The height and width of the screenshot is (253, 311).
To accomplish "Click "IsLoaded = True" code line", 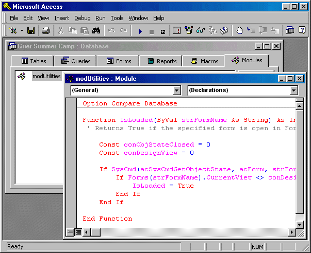I will click(x=163, y=186).
